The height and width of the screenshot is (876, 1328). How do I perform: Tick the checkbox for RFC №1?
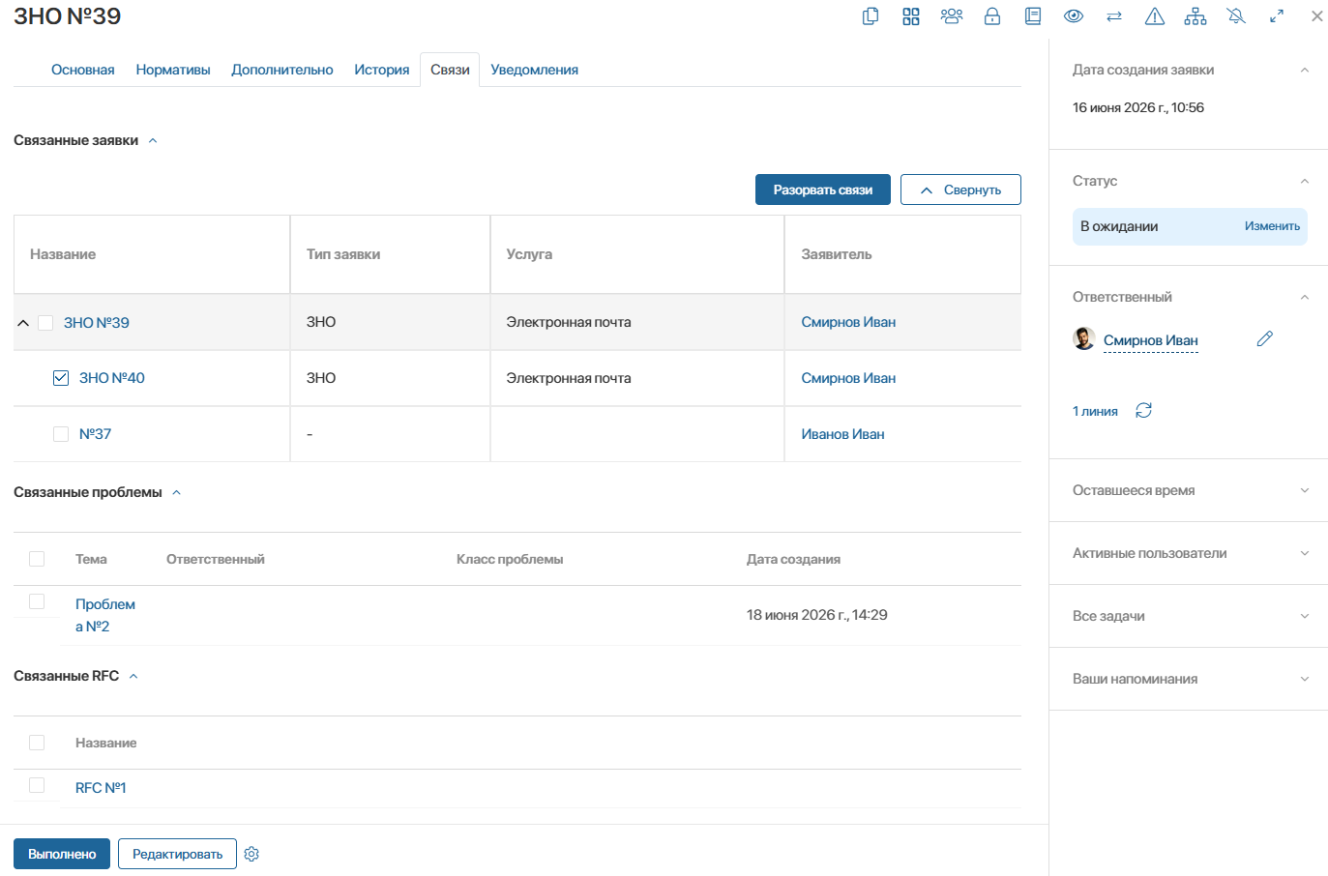tap(37, 785)
